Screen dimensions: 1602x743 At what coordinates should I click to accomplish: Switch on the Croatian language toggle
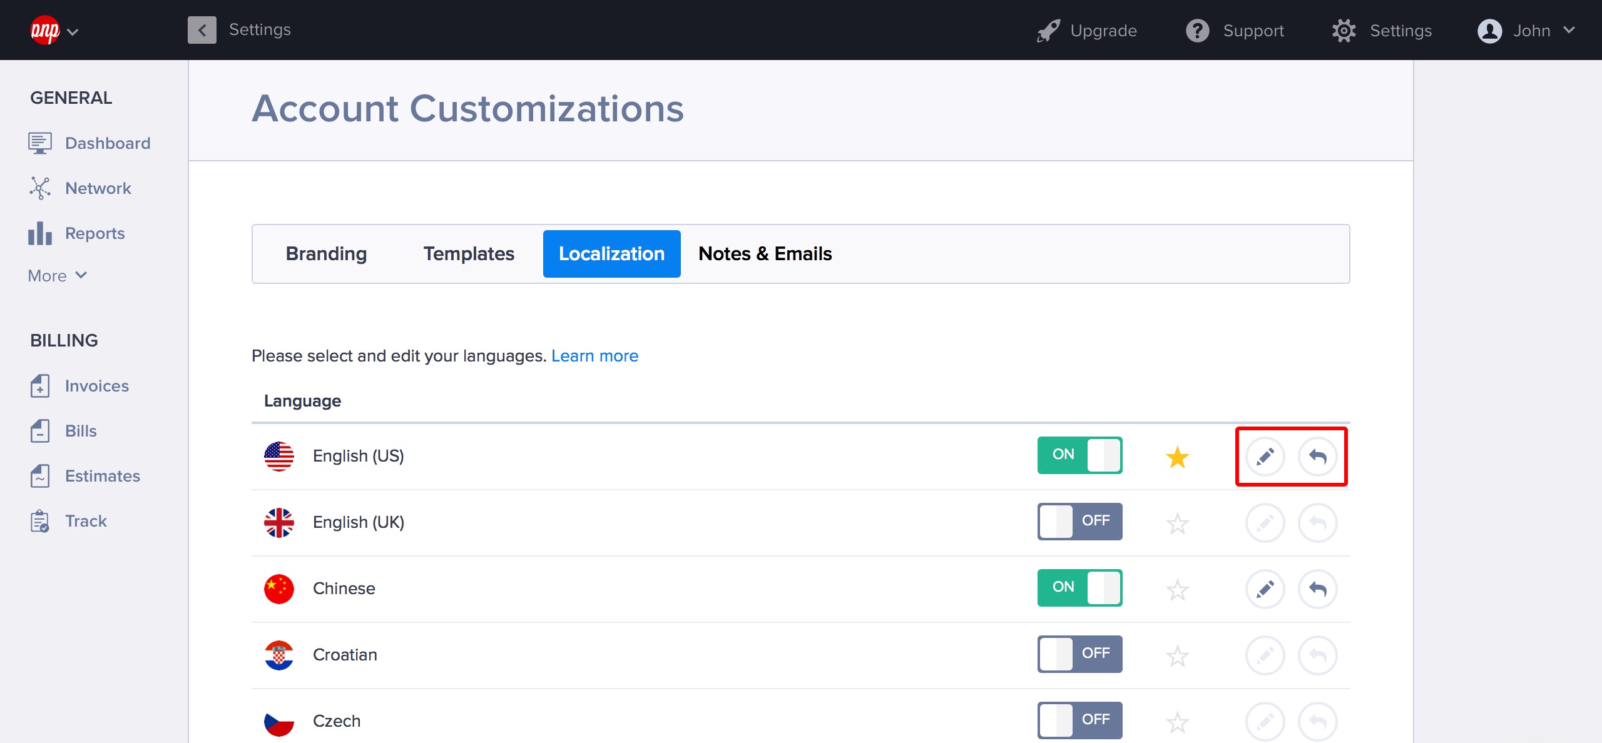1079,654
